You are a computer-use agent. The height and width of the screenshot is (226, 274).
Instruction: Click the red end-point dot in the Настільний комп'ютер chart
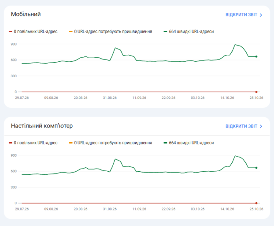click(256, 203)
